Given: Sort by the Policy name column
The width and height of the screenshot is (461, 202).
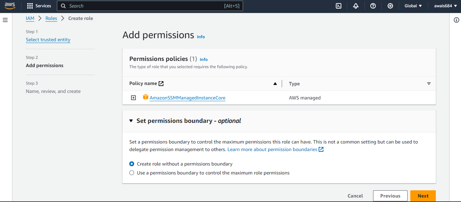Looking at the screenshot, I should 275,84.
